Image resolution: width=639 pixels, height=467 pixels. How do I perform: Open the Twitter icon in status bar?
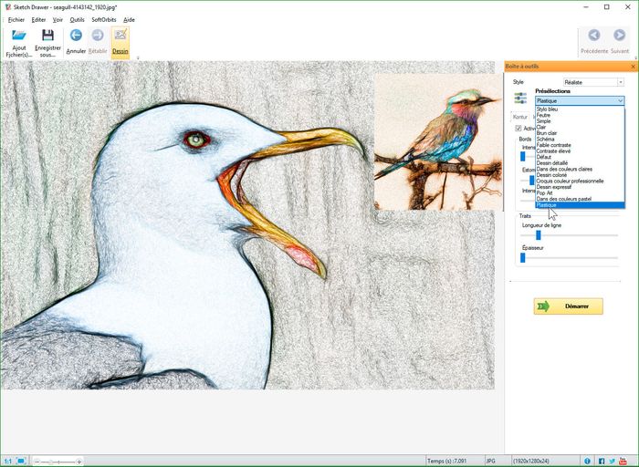coord(613,461)
